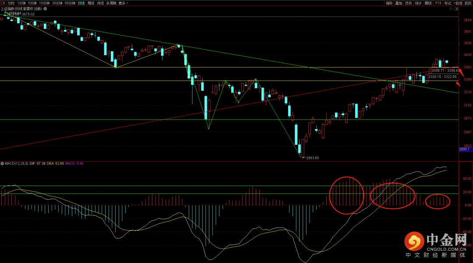This screenshot has height=263, width=473.
Task: Open the 画线 drawing tools
Action: point(428,3)
